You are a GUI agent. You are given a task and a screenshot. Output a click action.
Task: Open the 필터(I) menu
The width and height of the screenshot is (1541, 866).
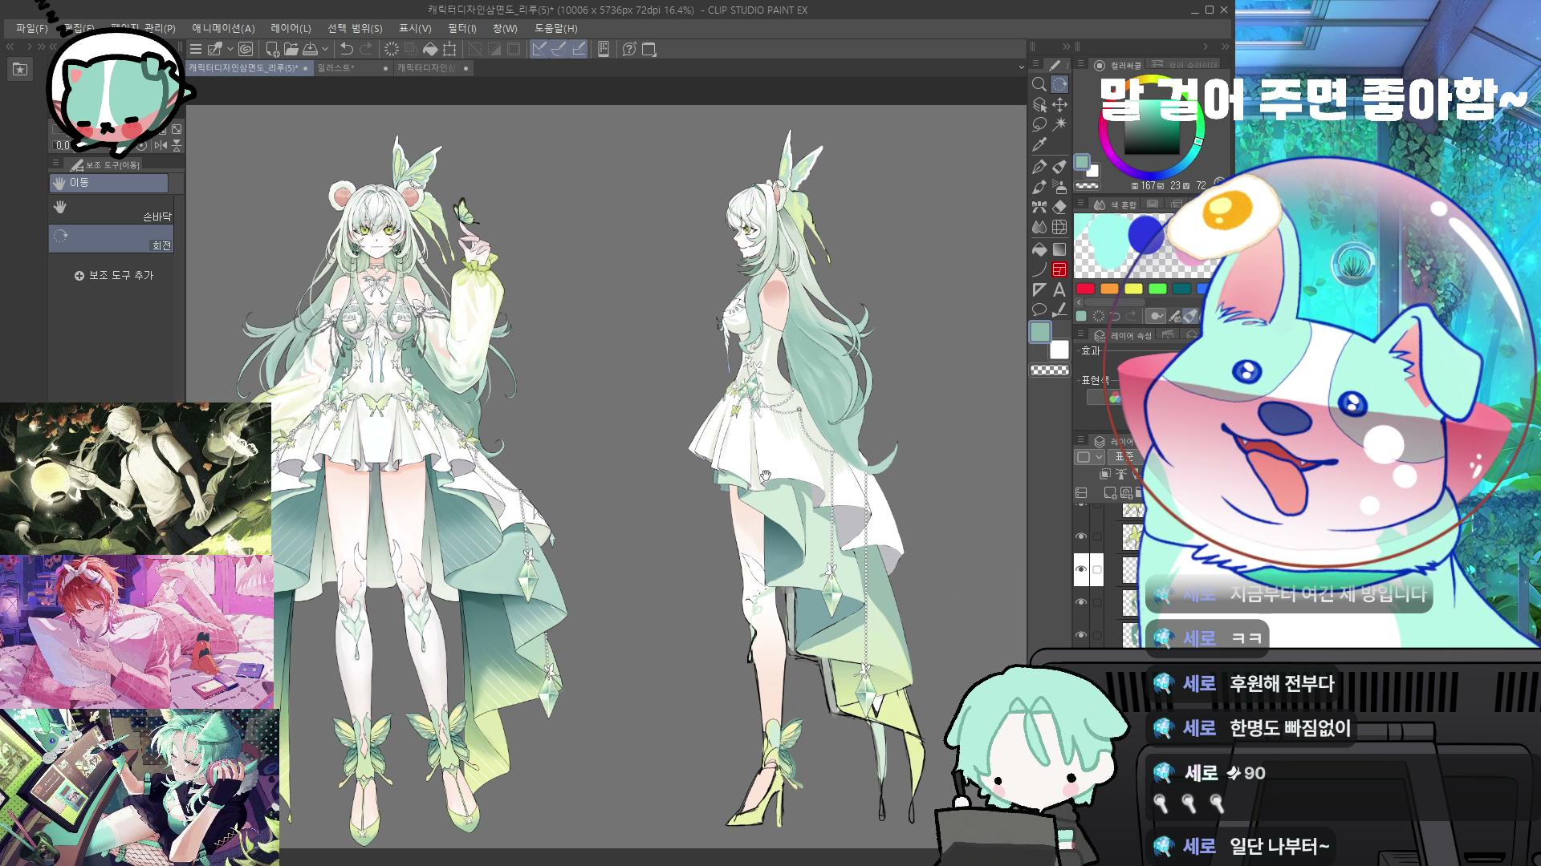point(461,28)
